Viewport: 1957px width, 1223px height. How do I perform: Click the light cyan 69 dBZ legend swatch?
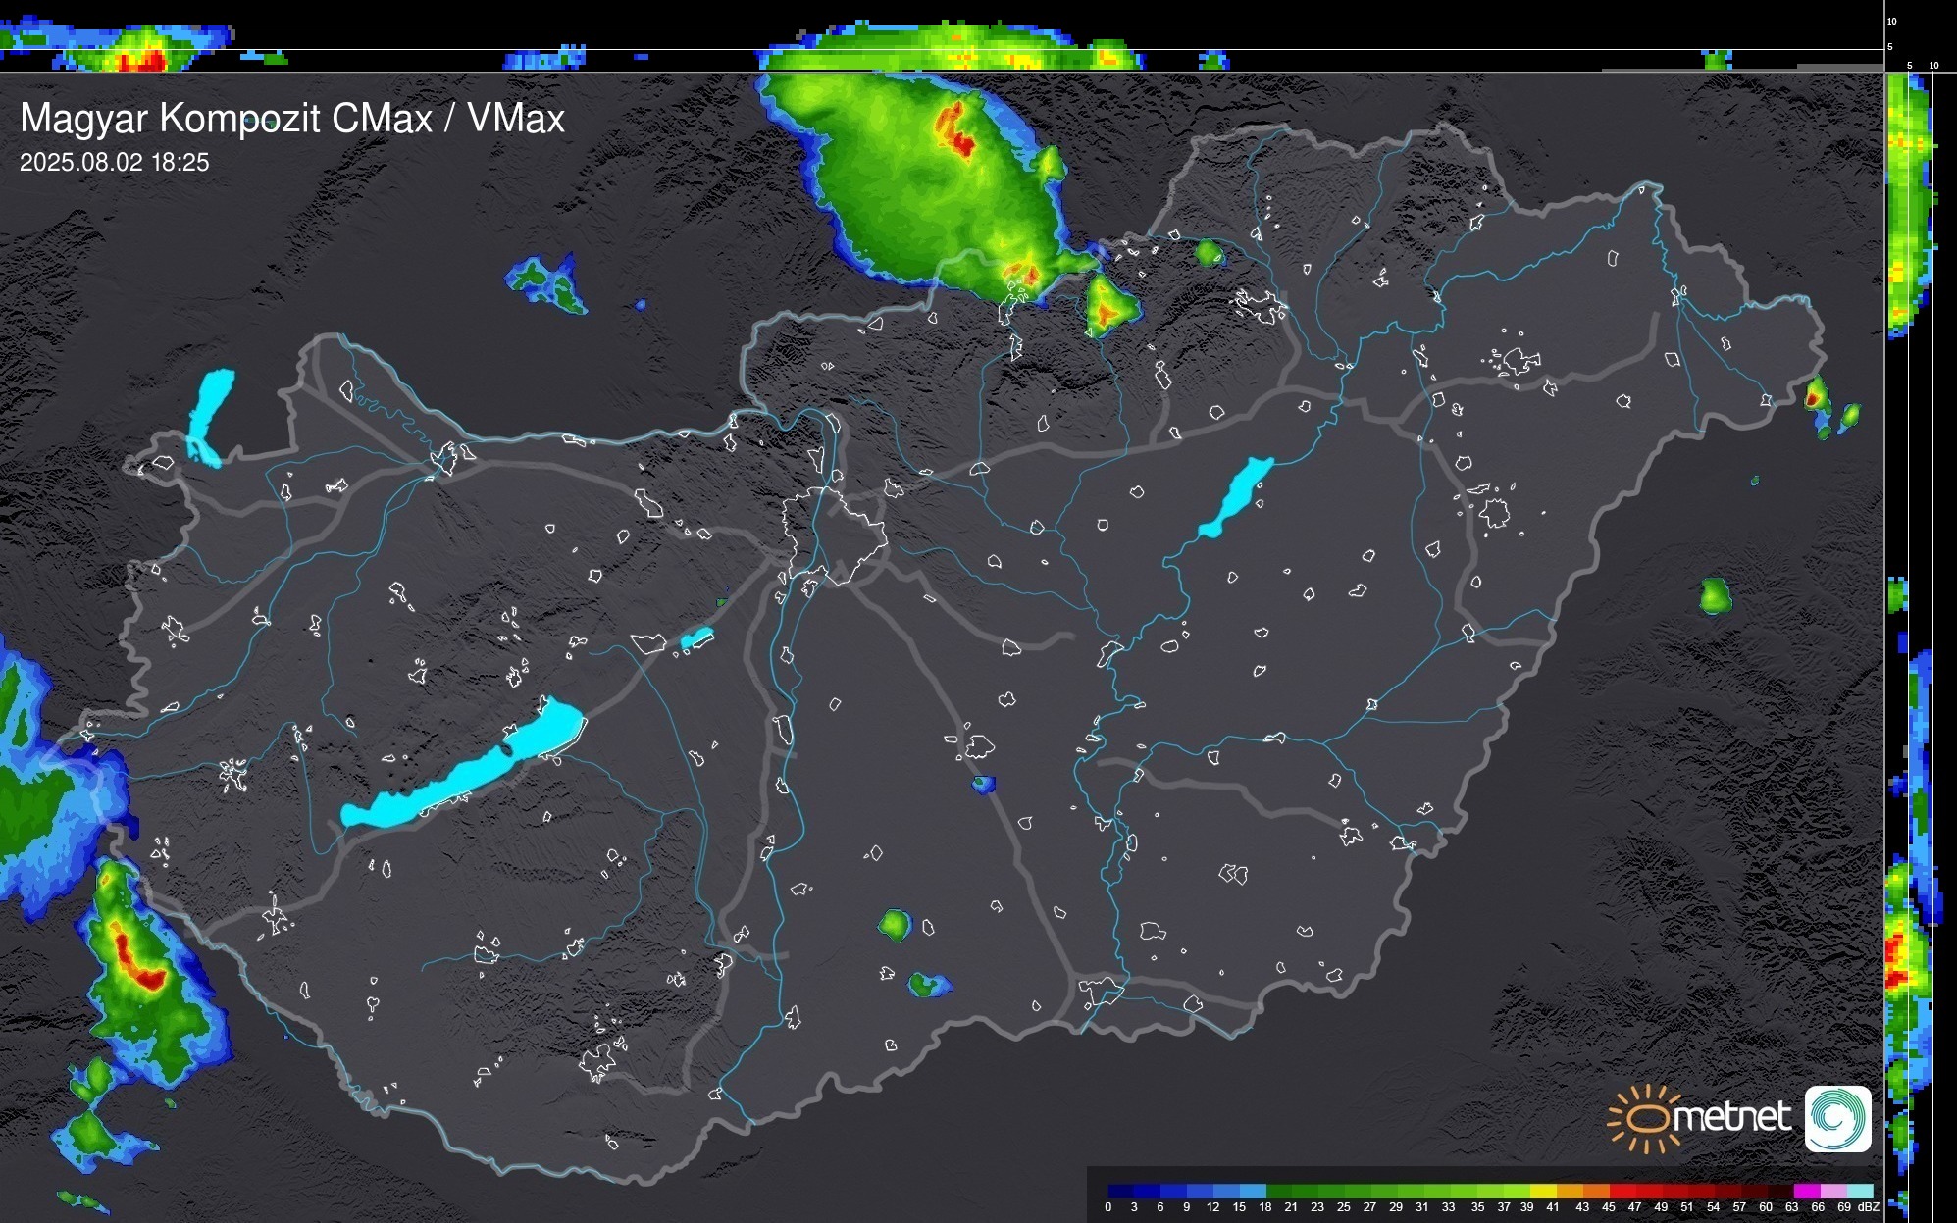coord(1860,1191)
